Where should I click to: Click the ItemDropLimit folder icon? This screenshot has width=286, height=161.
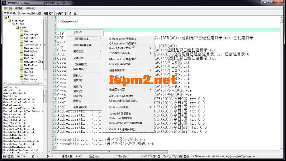pos(22,45)
